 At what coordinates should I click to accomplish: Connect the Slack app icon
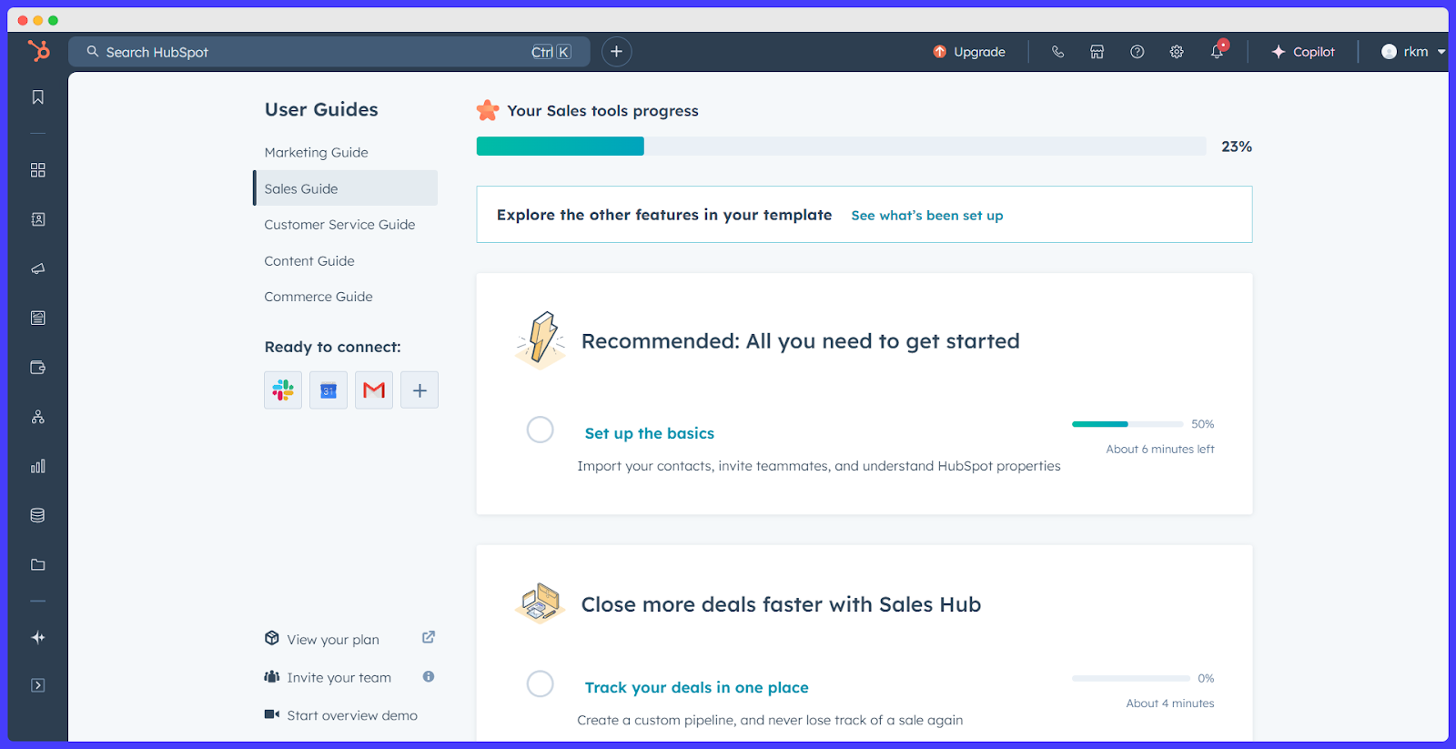pos(283,390)
